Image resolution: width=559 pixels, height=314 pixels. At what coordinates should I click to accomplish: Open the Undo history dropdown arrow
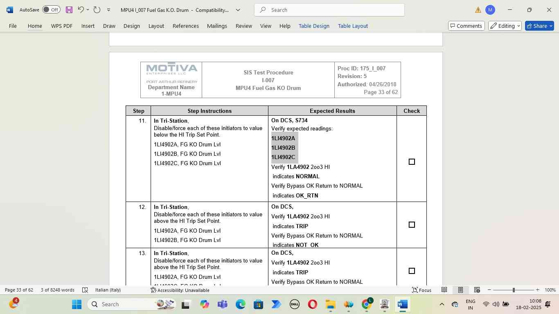[x=88, y=10]
